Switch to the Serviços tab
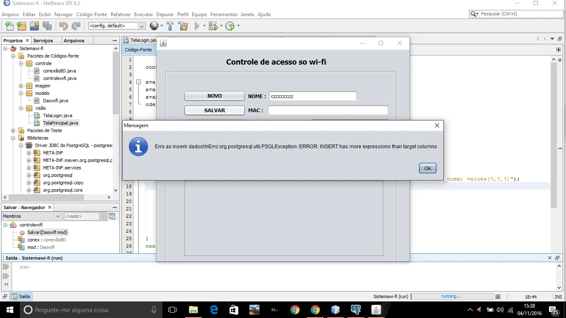 tap(43, 41)
